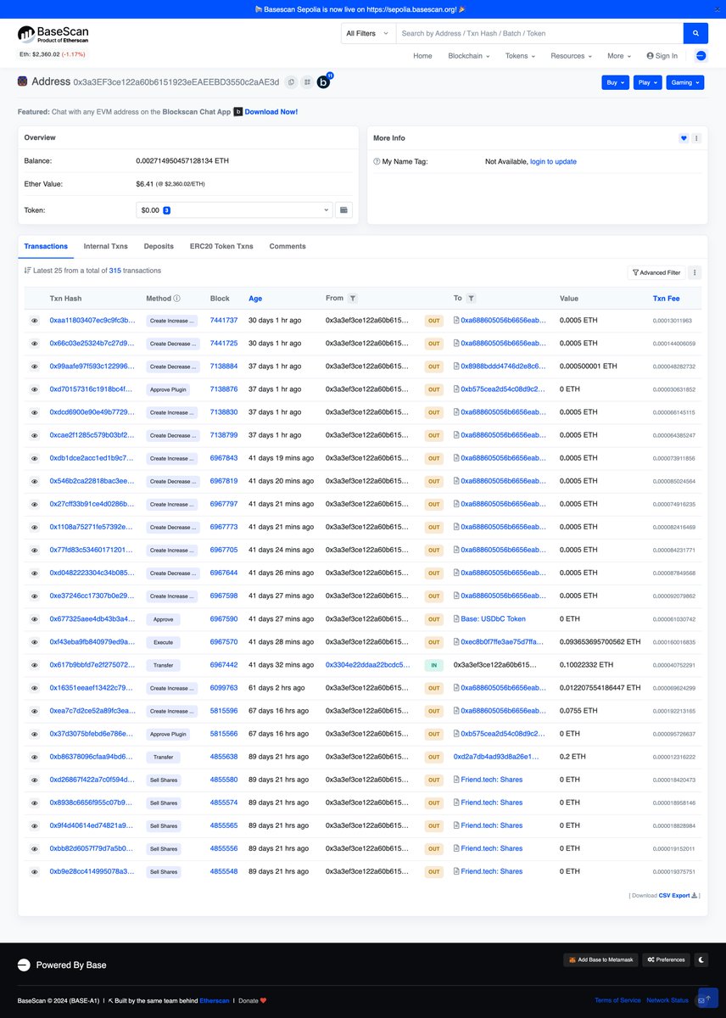
Task: Open the Buy dropdown button
Action: (616, 82)
